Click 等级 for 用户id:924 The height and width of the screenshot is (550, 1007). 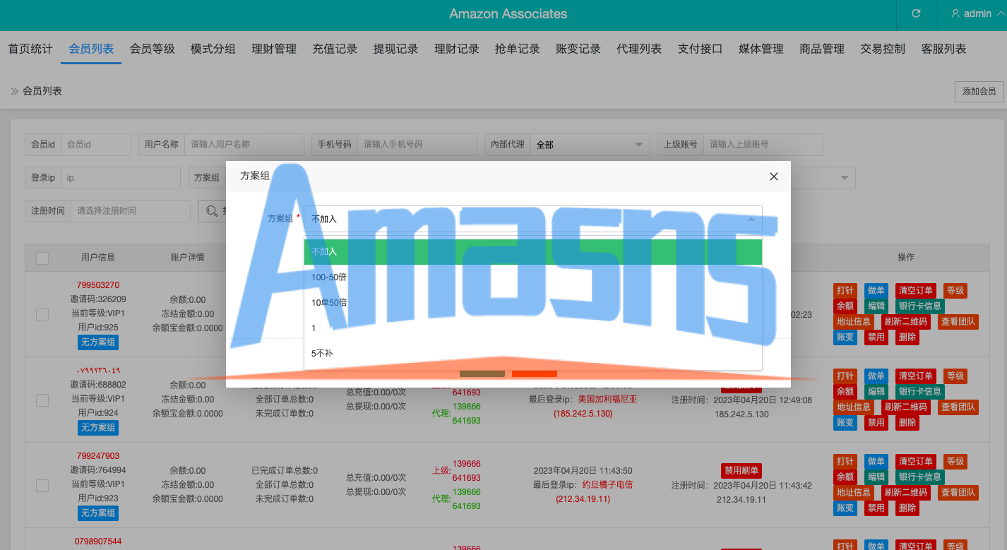(x=955, y=376)
